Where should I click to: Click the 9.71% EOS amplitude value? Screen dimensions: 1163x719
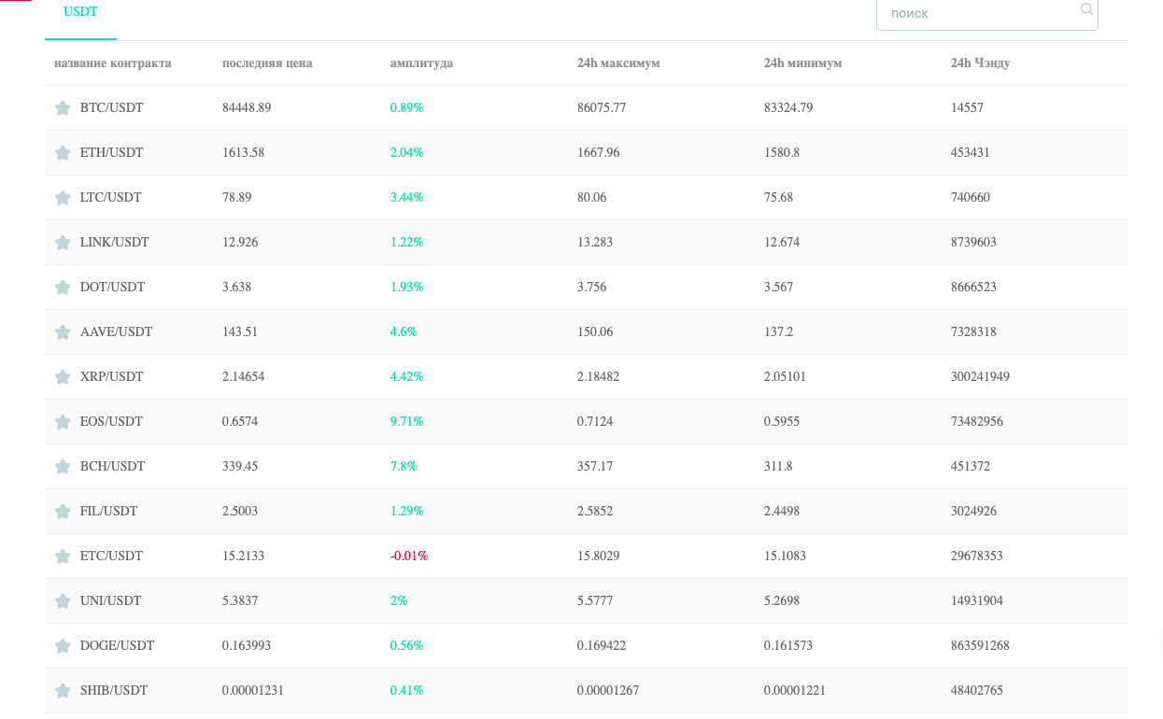click(x=406, y=422)
